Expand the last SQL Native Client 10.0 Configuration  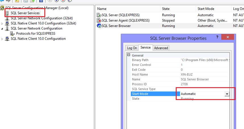[x=2, y=39]
